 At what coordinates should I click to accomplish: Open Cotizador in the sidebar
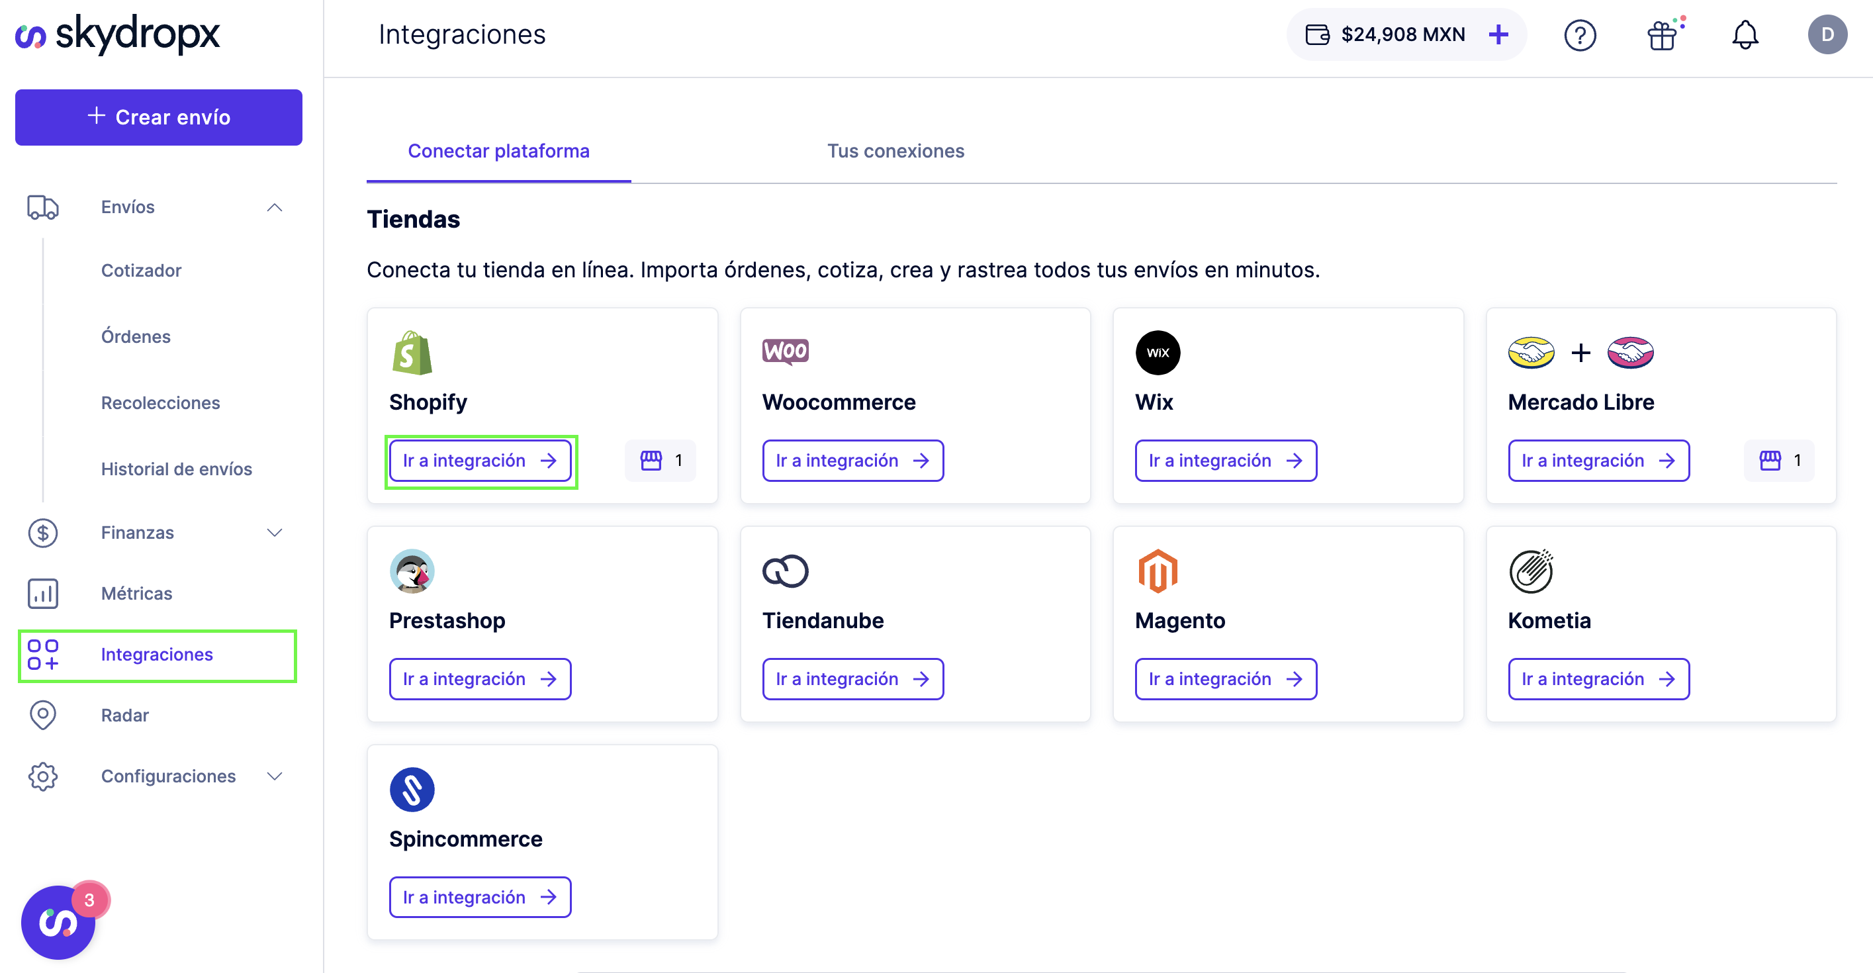(x=141, y=271)
